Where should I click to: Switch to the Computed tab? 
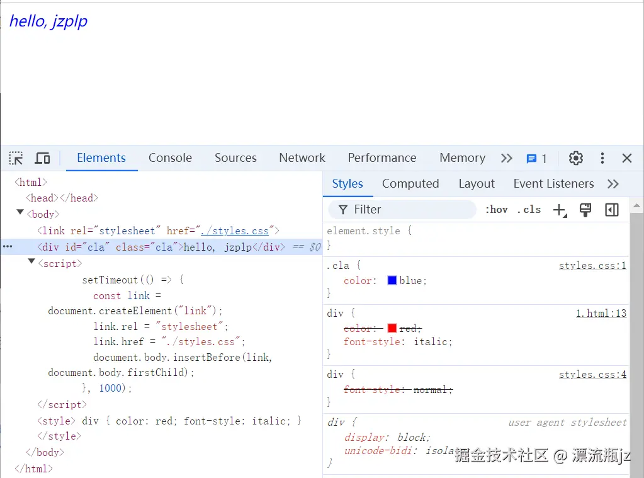click(410, 183)
